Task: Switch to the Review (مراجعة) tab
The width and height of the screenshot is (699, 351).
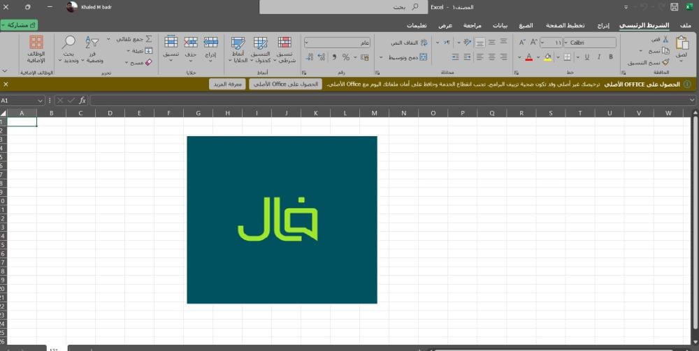Action: [472, 25]
